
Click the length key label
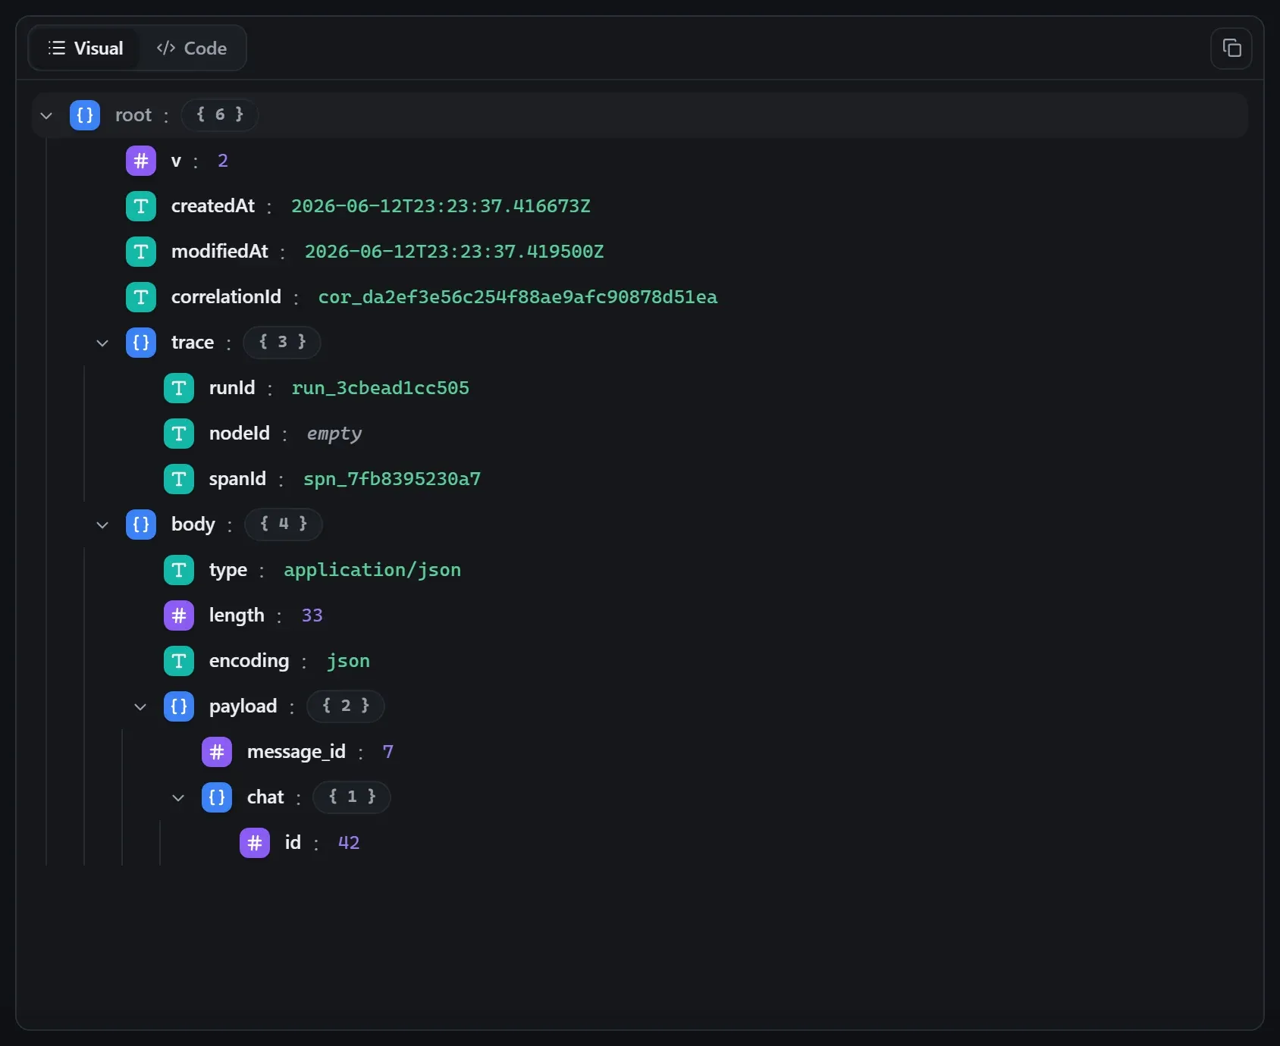coord(237,615)
